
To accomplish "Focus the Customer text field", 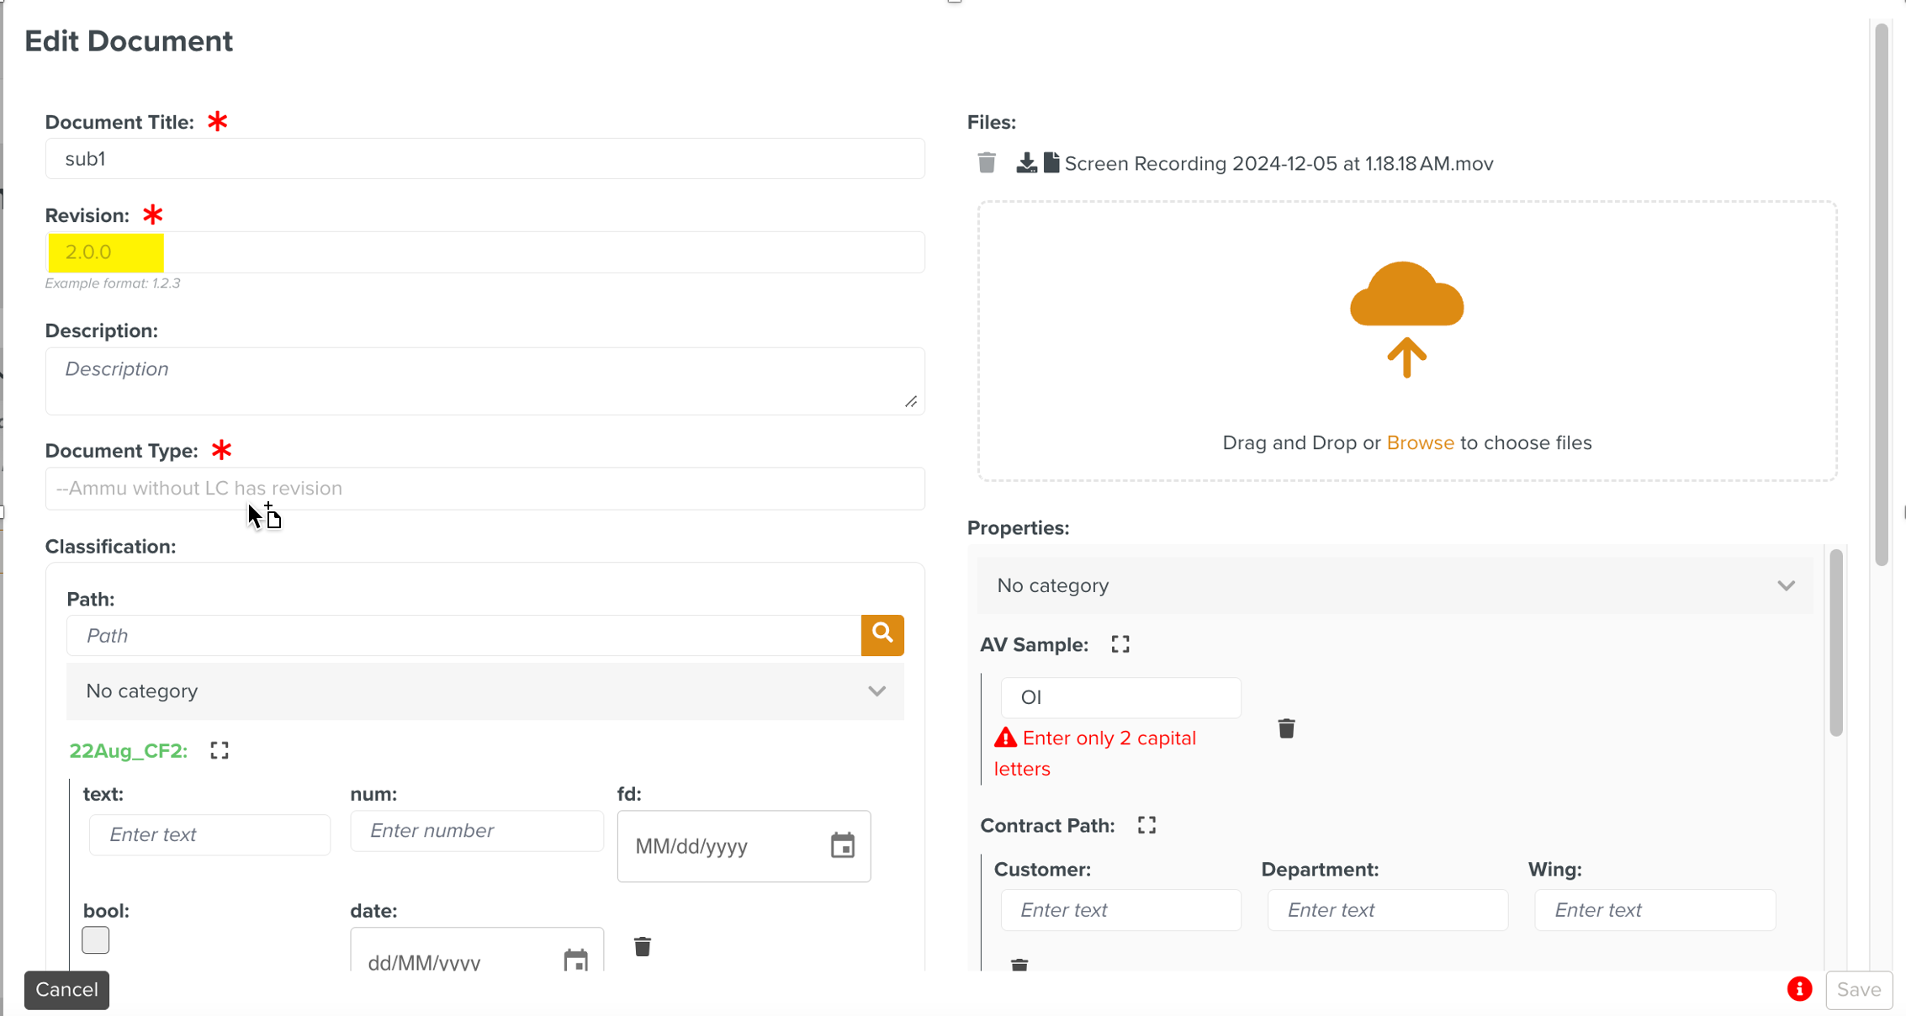I will [1120, 910].
